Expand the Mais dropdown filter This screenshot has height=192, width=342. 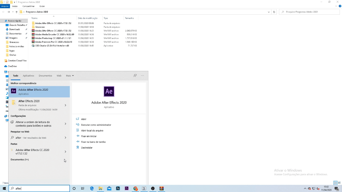point(70,76)
